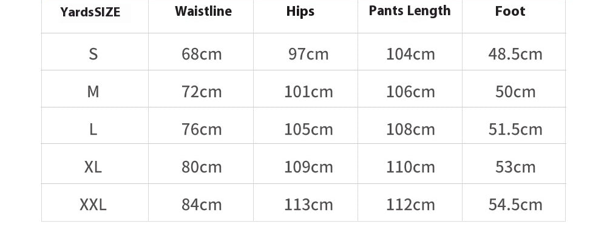Select the L size row label
The image size is (607, 238).
[x=93, y=129]
